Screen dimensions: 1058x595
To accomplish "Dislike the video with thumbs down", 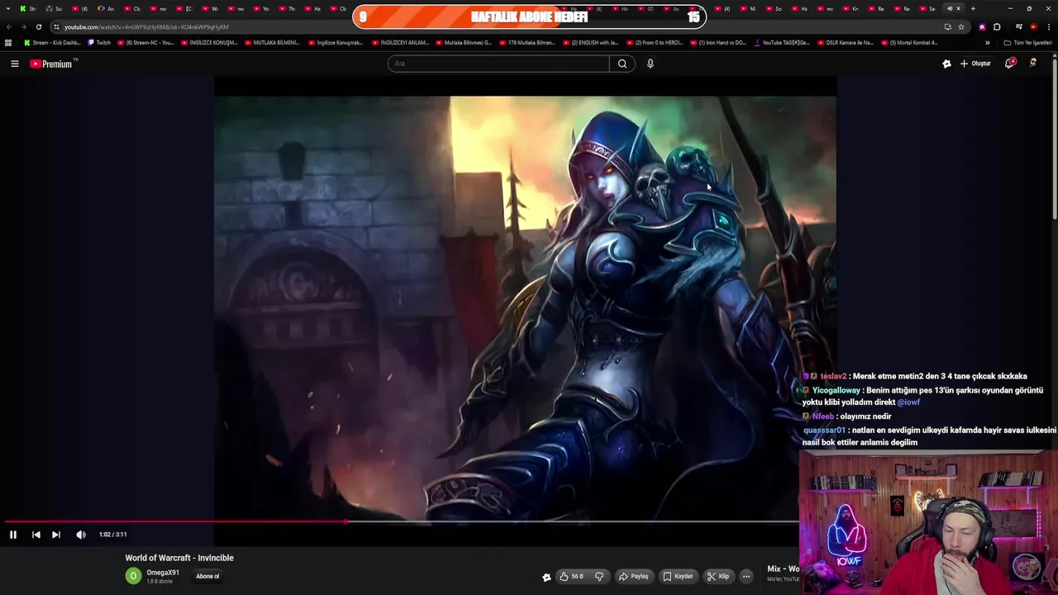I will tap(600, 576).
